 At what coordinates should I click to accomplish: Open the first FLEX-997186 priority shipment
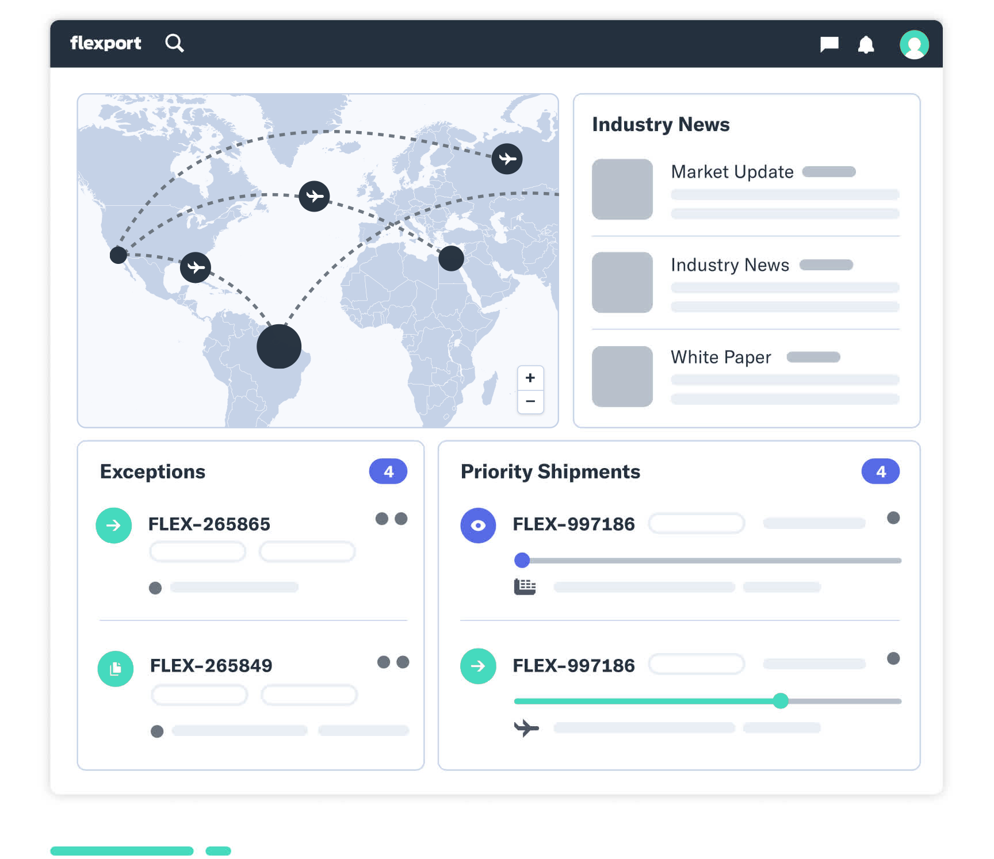click(574, 524)
